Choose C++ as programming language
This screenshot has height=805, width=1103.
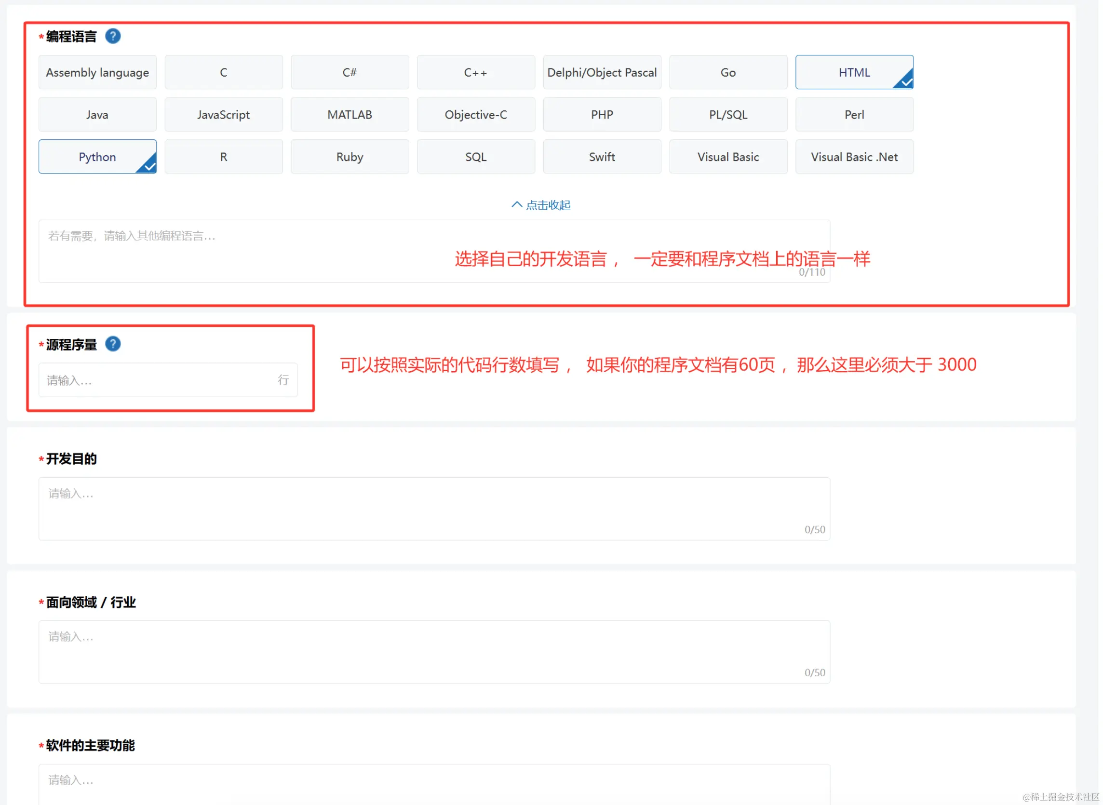(475, 73)
